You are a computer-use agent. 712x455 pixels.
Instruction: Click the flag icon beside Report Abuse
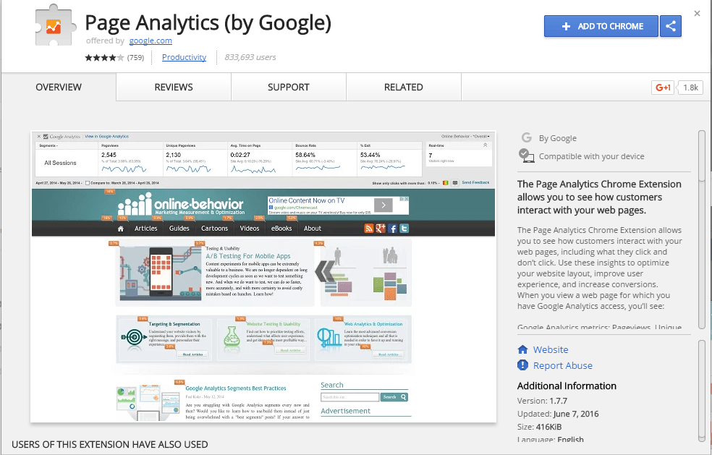[x=523, y=365]
